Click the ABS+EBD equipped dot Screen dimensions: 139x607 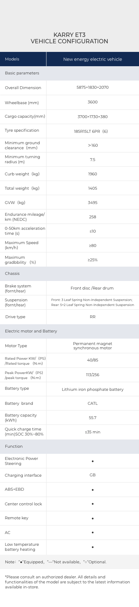pos(93,490)
